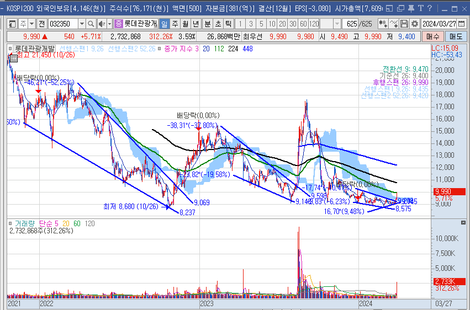
Task: Click the magnifier stock search icon
Action: click(x=91, y=24)
